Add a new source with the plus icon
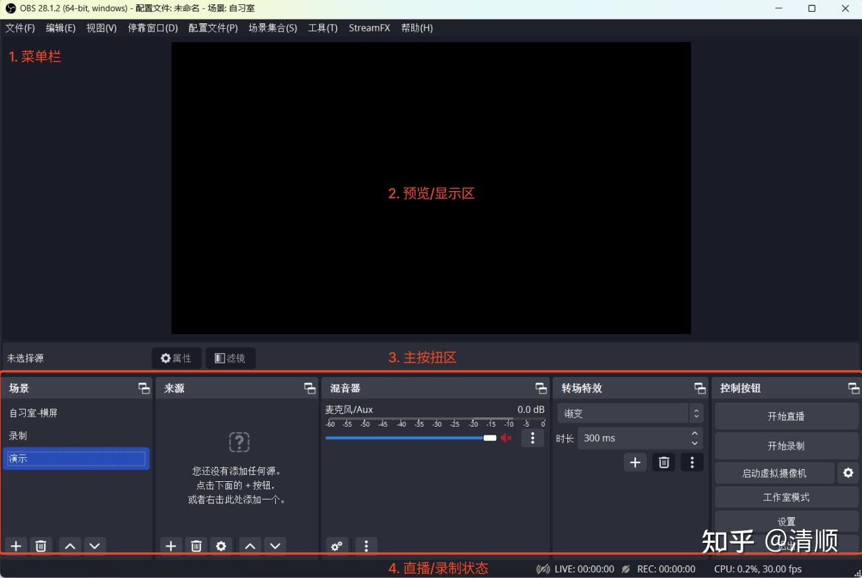 [x=170, y=545]
